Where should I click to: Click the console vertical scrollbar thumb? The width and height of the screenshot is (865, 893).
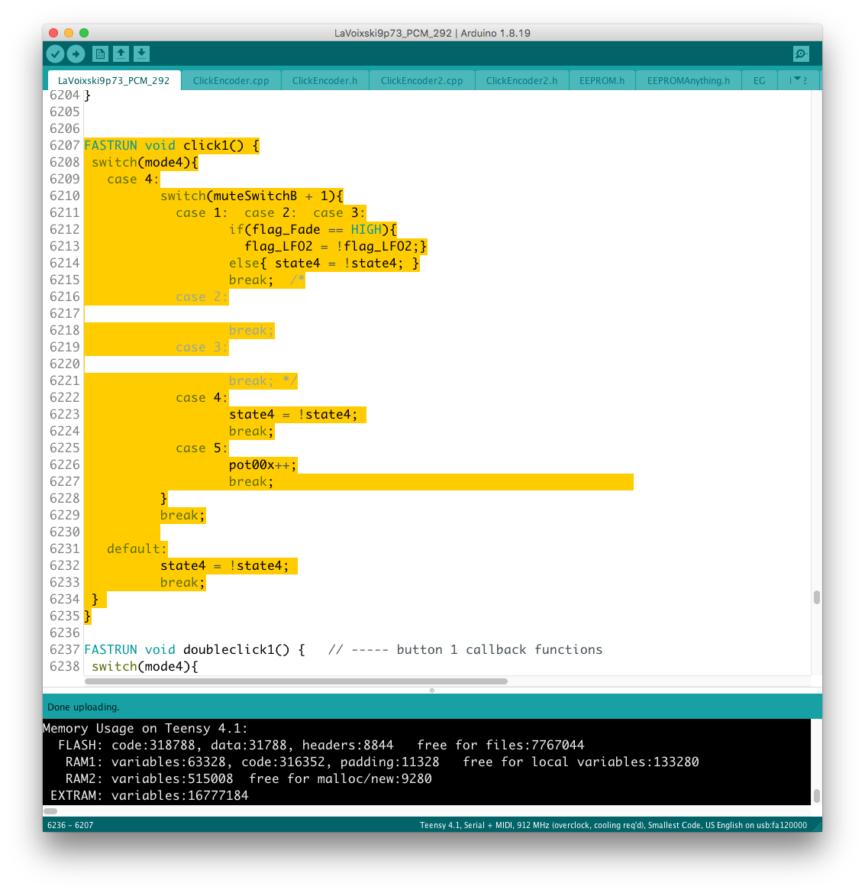point(816,796)
